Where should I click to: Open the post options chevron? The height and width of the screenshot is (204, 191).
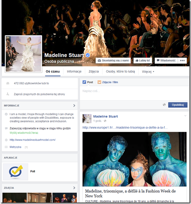tap(185, 115)
